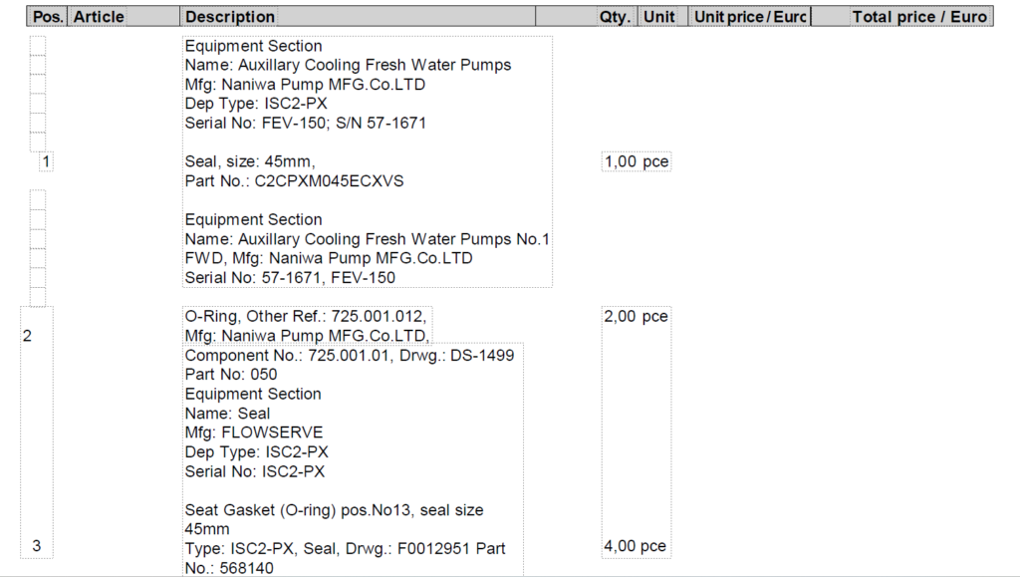Select Serial No: FEV-150; S/N 57-1671 line
Image resolution: width=1020 pixels, height=577 pixels.
305,123
